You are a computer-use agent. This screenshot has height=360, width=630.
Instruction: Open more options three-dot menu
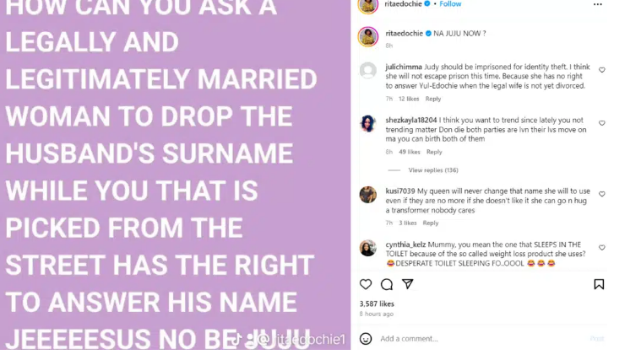(598, 4)
